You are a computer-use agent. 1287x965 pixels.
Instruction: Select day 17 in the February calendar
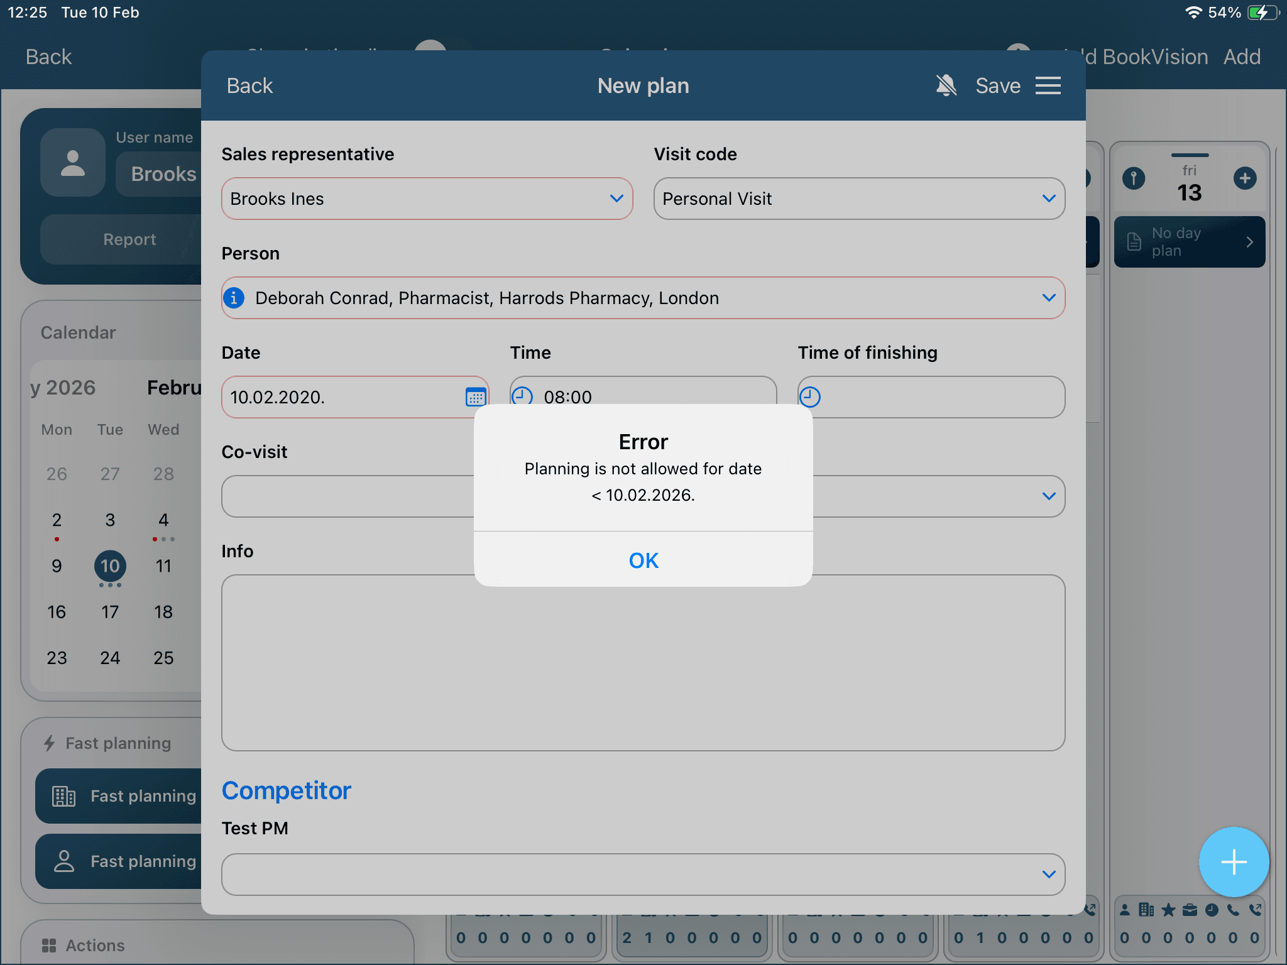pos(110,612)
